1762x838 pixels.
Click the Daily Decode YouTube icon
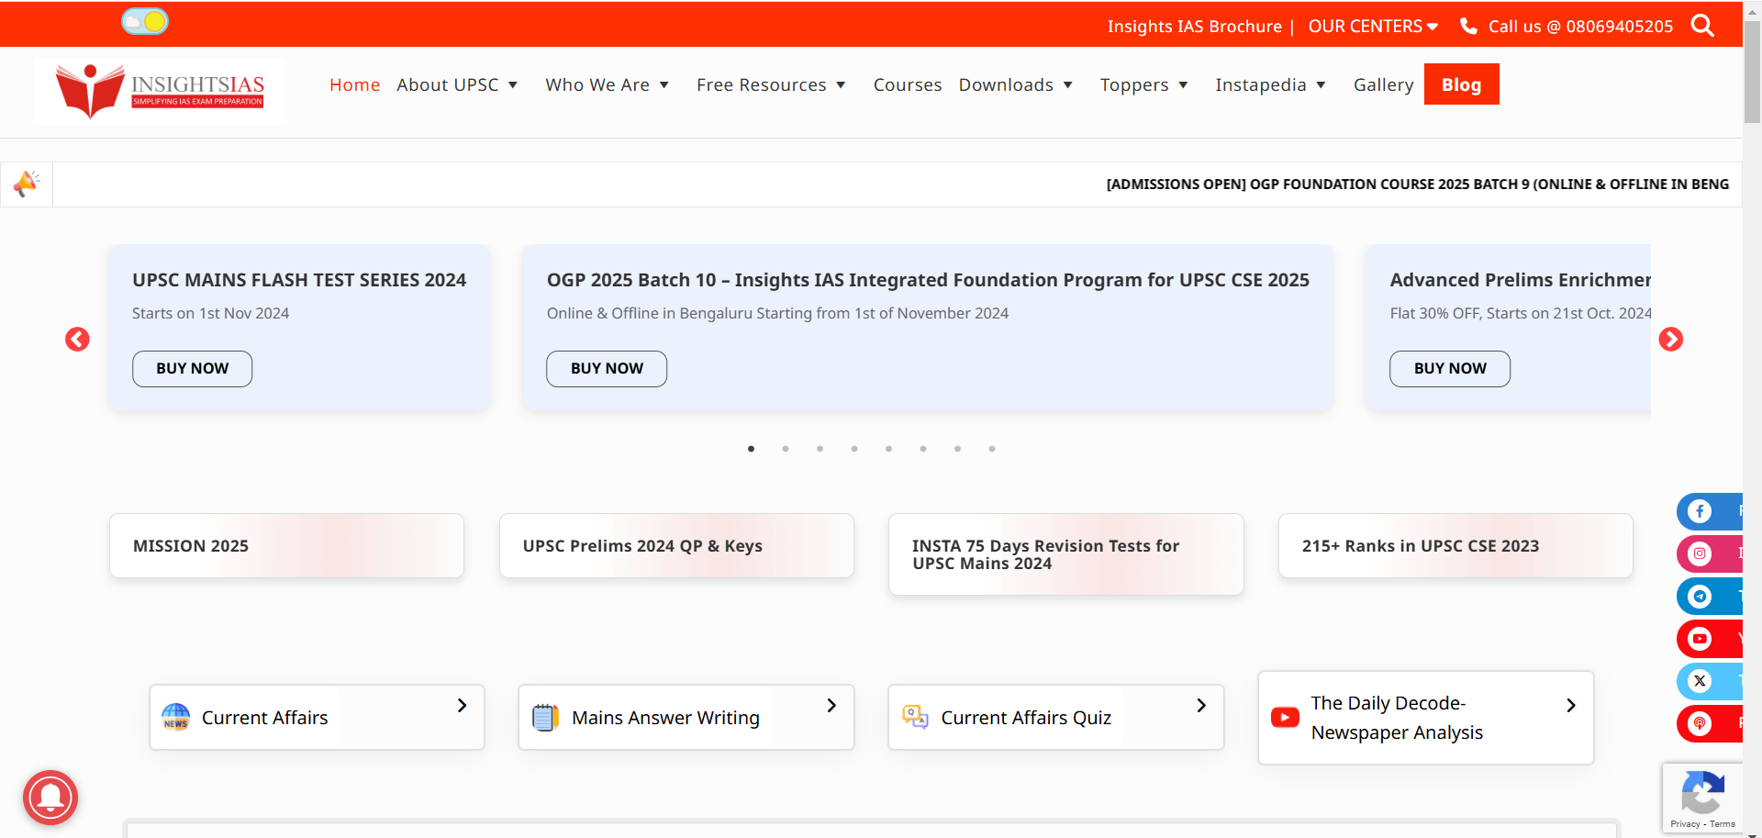[1285, 717]
